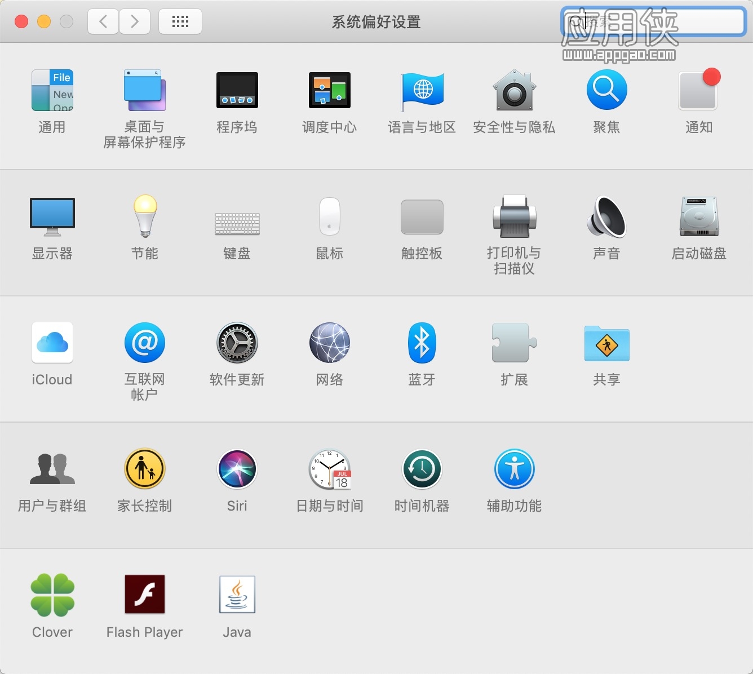Screen dimensions: 753x674
Task: Open the 显示器 (Displays) pane
Action: (x=52, y=216)
